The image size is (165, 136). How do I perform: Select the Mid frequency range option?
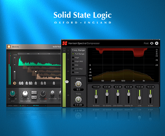point(75,65)
